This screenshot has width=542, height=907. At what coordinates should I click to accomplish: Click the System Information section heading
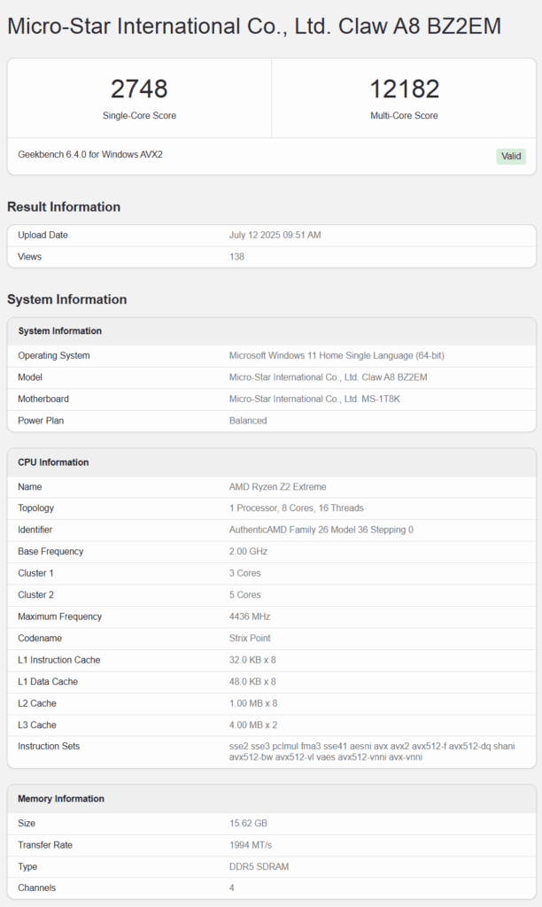(x=66, y=299)
